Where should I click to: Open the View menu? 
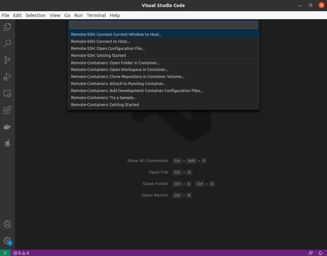click(x=55, y=15)
